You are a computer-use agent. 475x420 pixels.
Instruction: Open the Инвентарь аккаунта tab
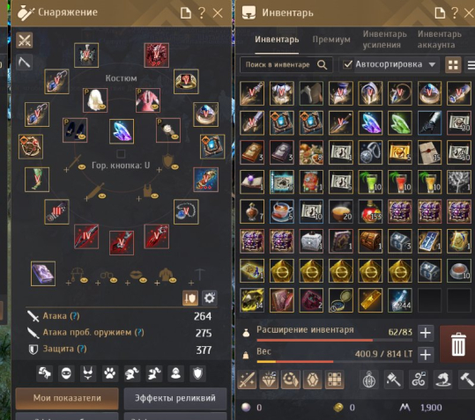440,40
